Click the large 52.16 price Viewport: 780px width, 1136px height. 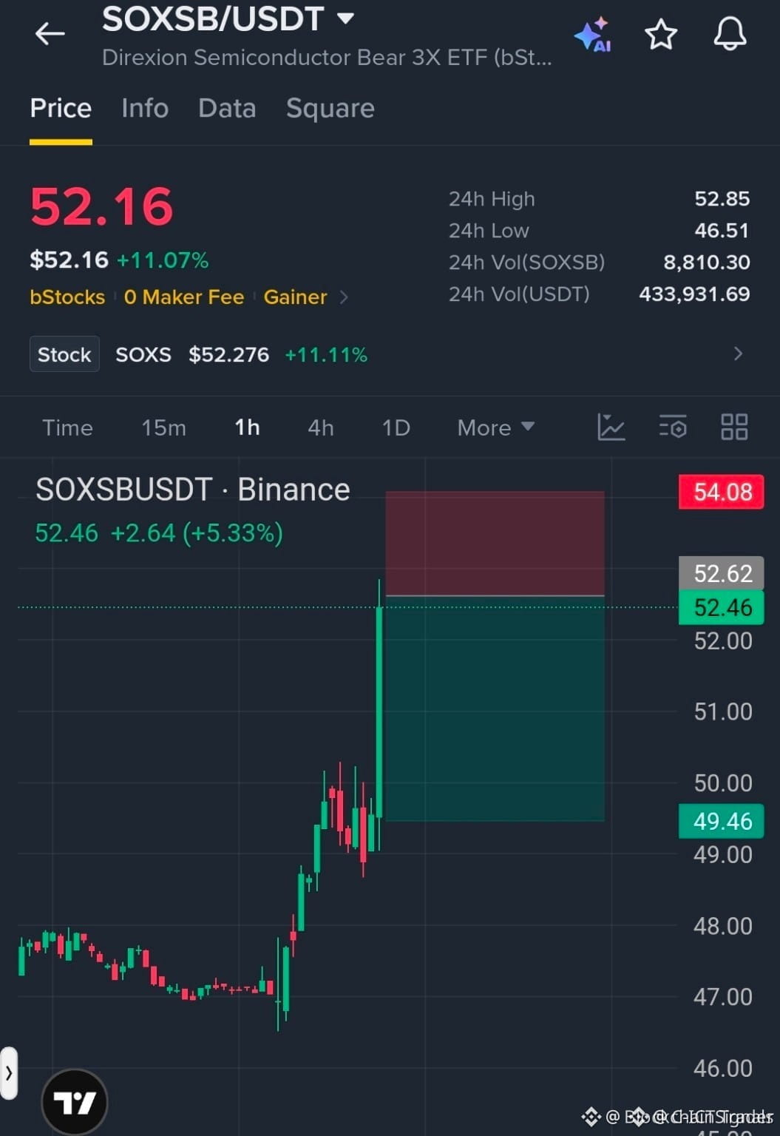tap(102, 206)
